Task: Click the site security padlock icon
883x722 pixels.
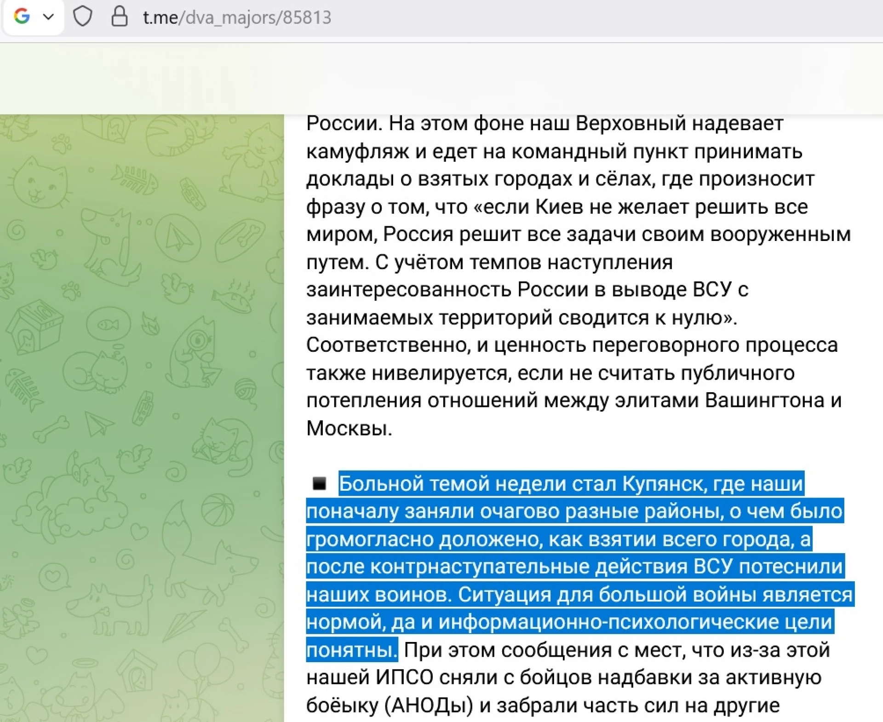Action: (x=120, y=17)
